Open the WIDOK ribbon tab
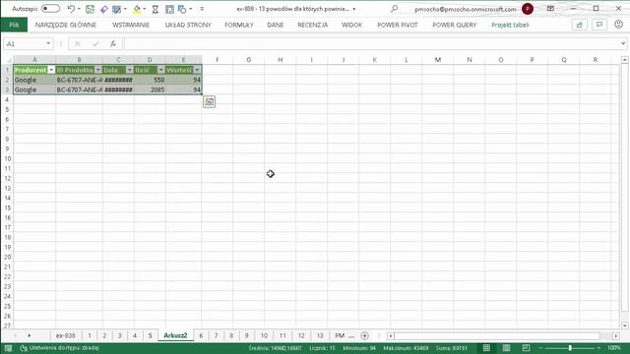This screenshot has width=630, height=354. 352,25
